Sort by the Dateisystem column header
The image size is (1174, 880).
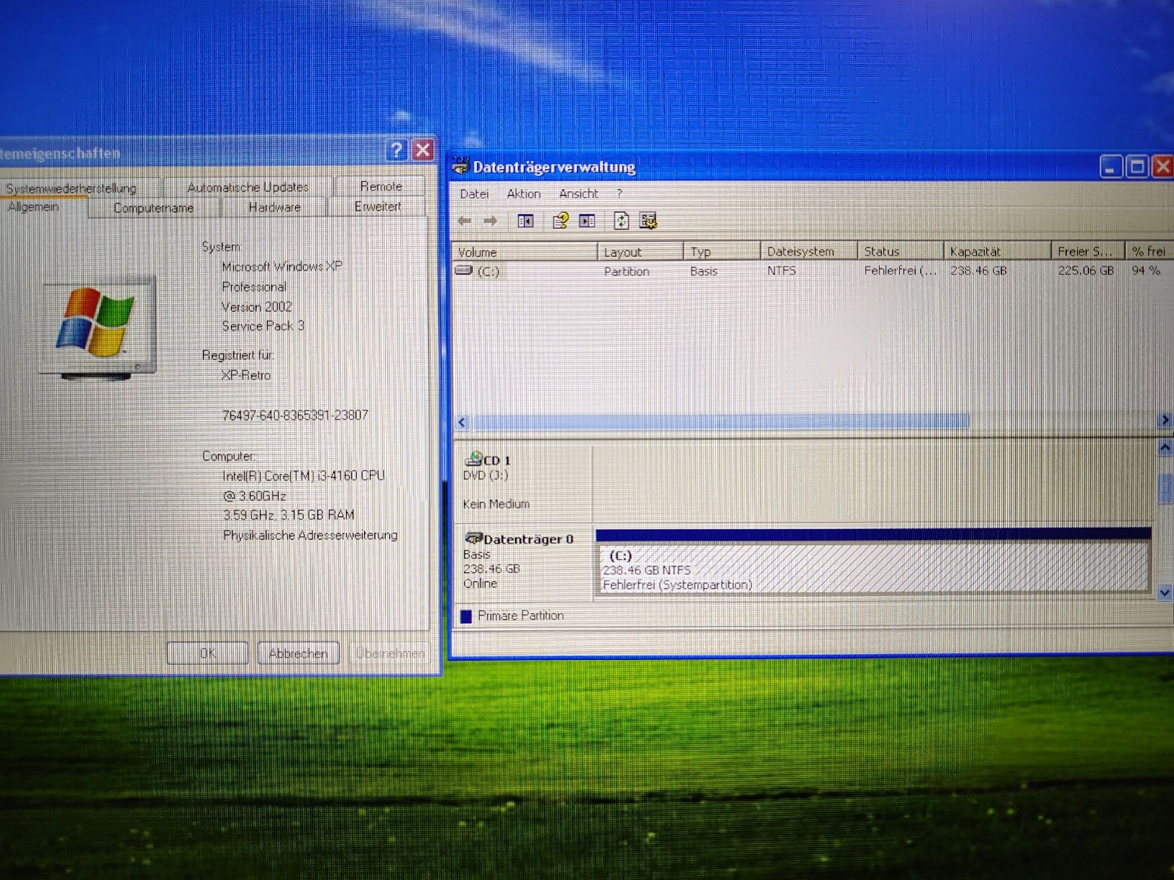(x=809, y=251)
